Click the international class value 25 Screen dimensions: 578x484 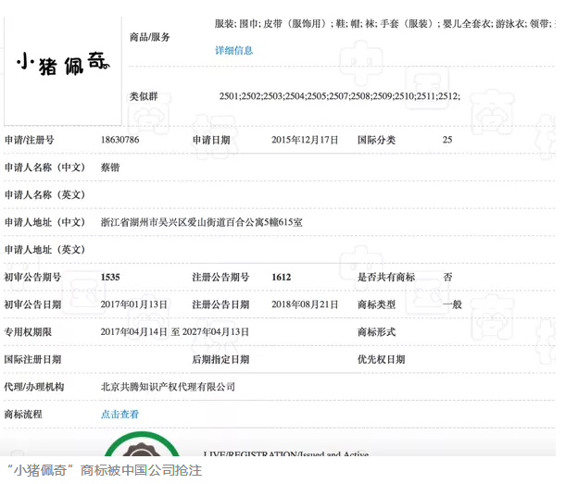tap(447, 140)
